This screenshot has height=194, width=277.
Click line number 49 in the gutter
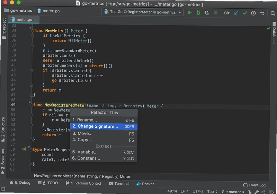[13, 105]
